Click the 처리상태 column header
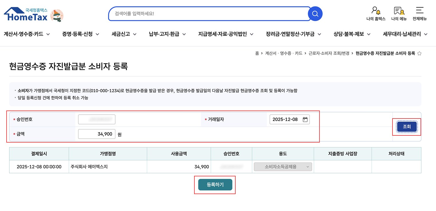Image resolution: width=436 pixels, height=211 pixels. [396, 154]
